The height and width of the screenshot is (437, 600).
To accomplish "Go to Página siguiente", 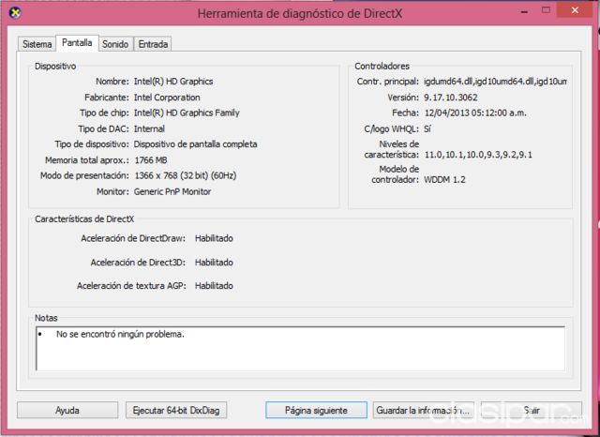I will pyautogui.click(x=316, y=410).
